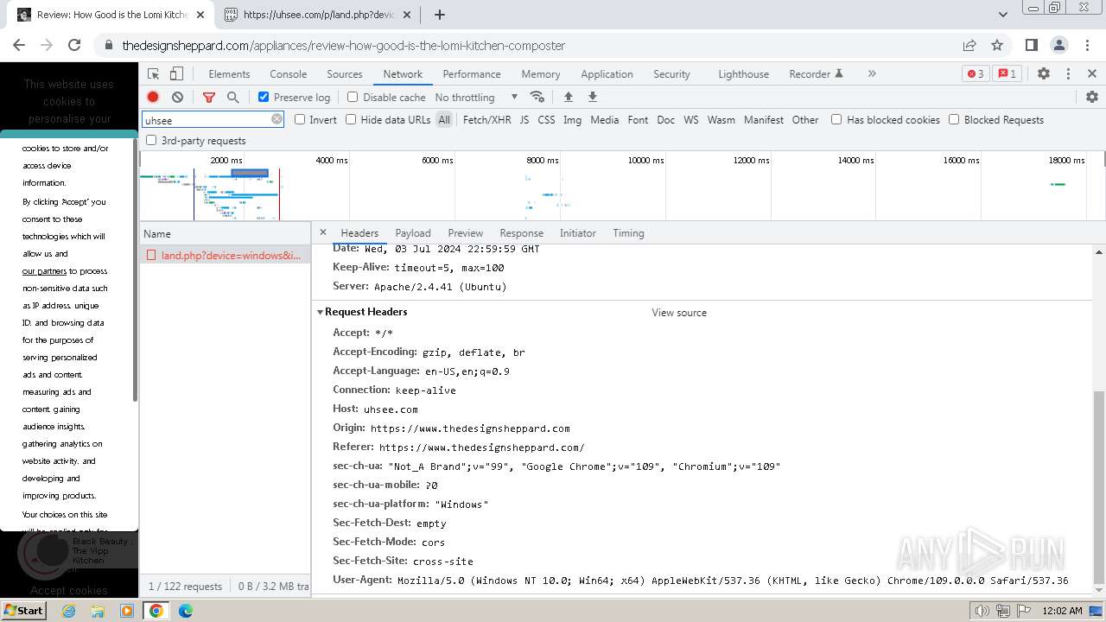Switch to the Elements panel tab
Screen dimensions: 1106x622
point(229,74)
